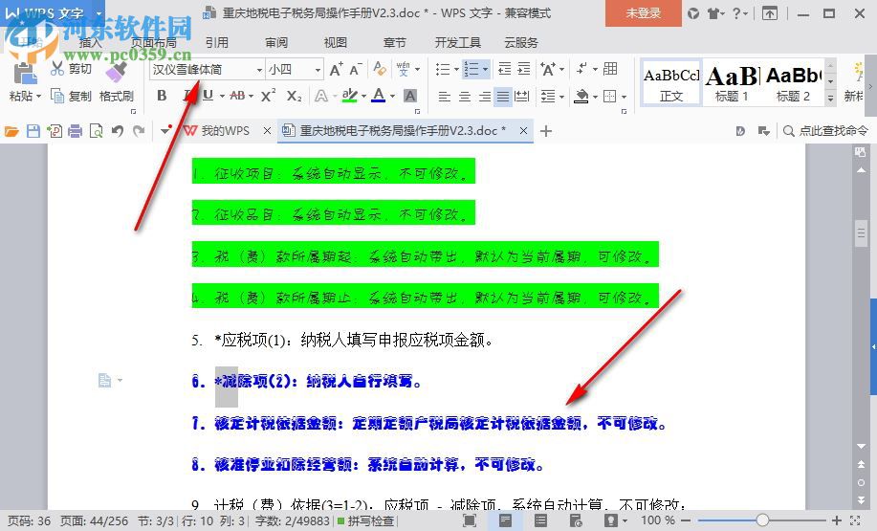Switch to full screen view in status bar
The image size is (877, 531).
(470, 520)
